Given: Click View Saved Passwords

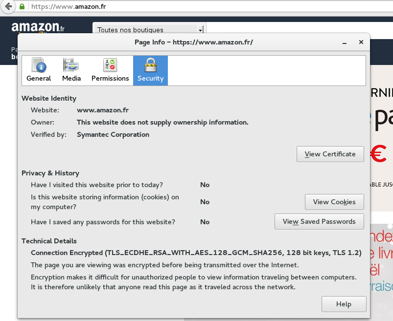Looking at the screenshot, I should point(319,221).
